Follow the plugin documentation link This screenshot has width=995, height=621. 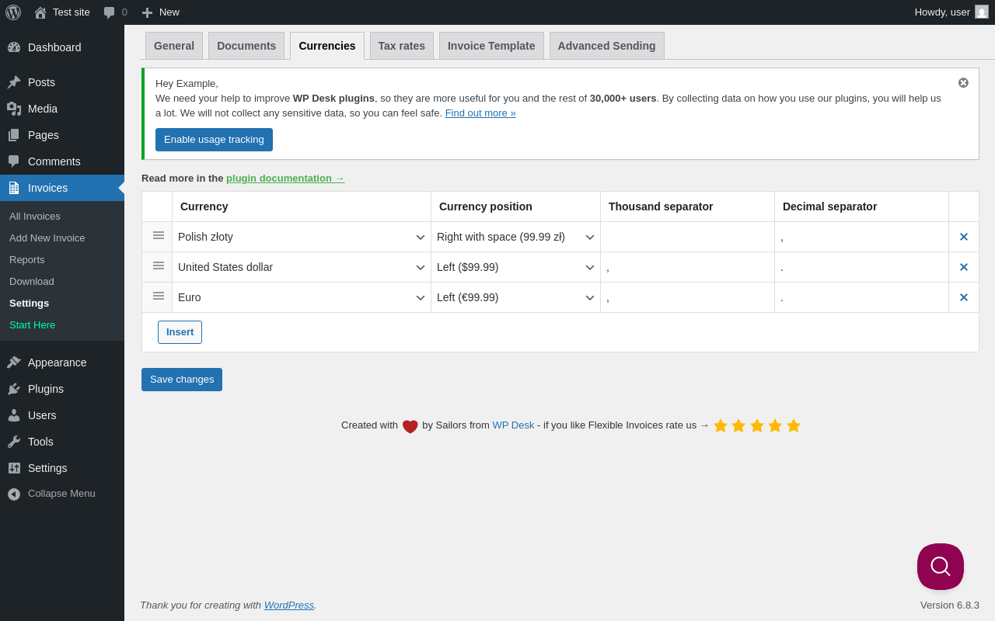[285, 179]
